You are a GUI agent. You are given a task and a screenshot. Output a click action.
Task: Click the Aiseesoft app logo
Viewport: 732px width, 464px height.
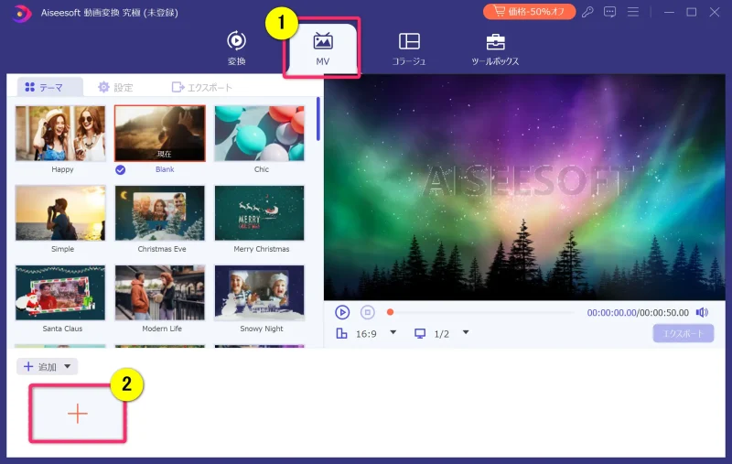[21, 13]
